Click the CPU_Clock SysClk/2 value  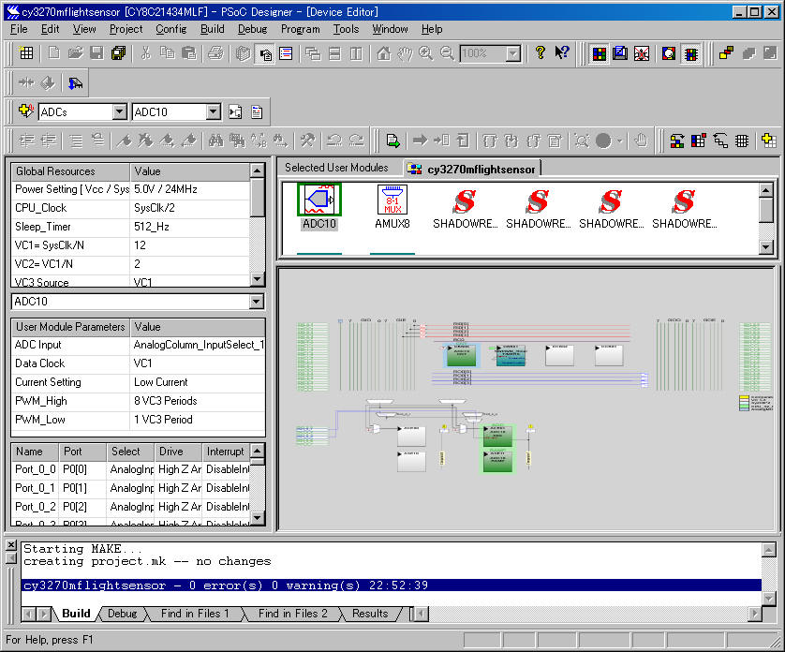pyautogui.click(x=190, y=208)
